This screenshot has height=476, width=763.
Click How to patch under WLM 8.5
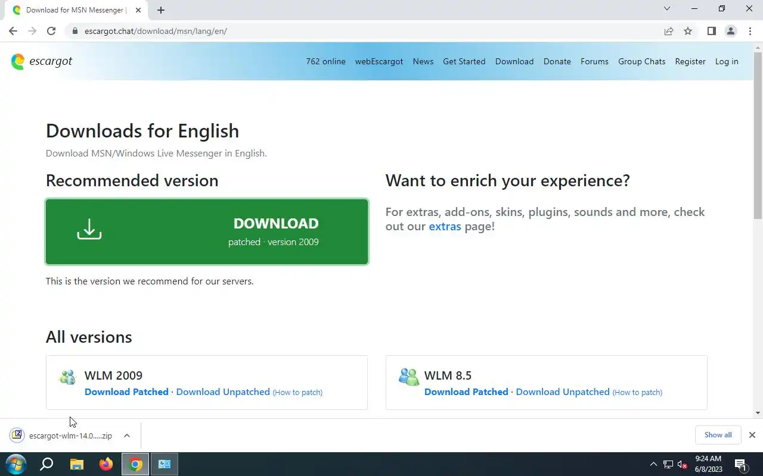(637, 392)
